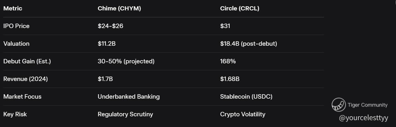This screenshot has height=127, width=396.
Task: Select the Valuation row label
Action: click(x=16, y=44)
